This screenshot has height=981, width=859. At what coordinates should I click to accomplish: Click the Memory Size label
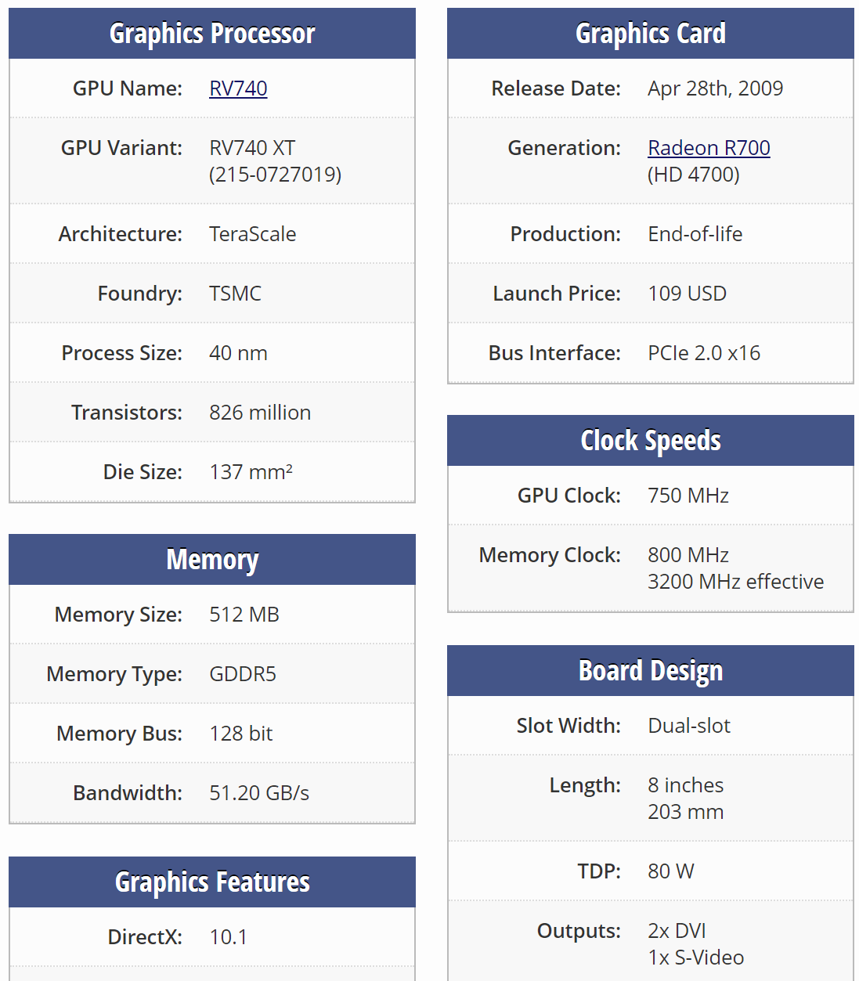(x=118, y=615)
